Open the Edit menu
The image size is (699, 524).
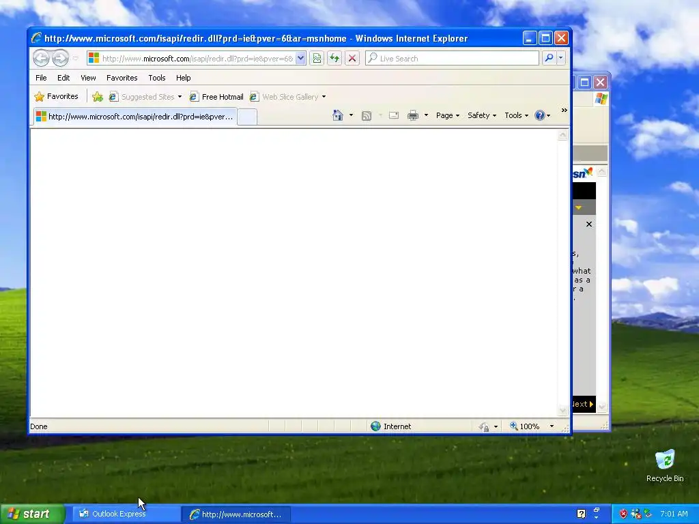(63, 78)
